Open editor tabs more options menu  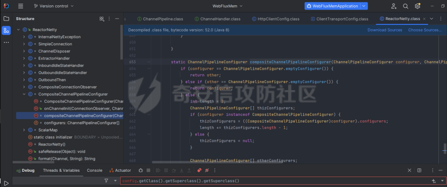(440, 19)
